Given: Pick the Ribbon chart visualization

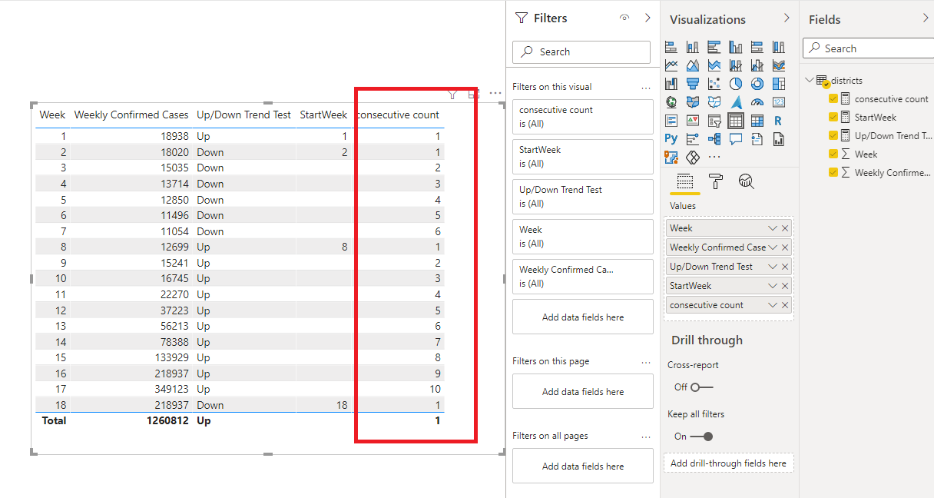Looking at the screenshot, I should coord(779,65).
